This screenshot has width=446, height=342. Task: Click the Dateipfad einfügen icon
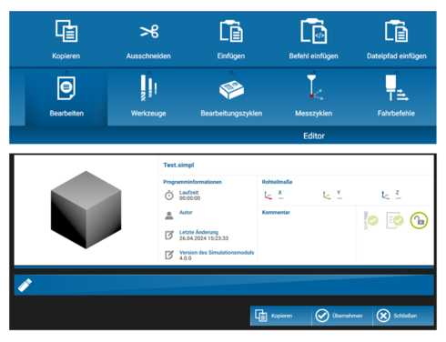[396, 31]
